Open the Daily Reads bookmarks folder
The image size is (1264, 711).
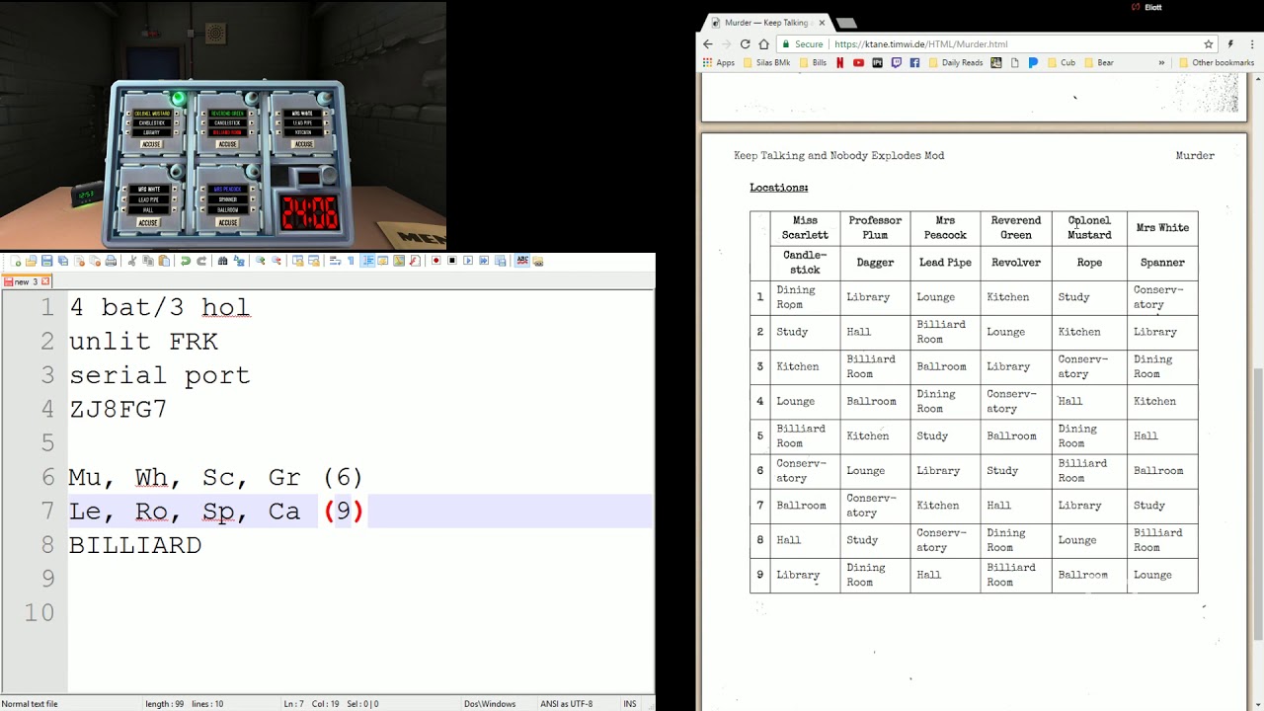pyautogui.click(x=955, y=62)
